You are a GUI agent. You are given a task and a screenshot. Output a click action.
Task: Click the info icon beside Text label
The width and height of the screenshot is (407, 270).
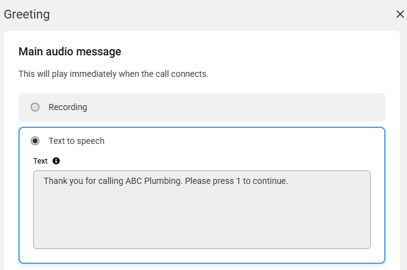56,161
